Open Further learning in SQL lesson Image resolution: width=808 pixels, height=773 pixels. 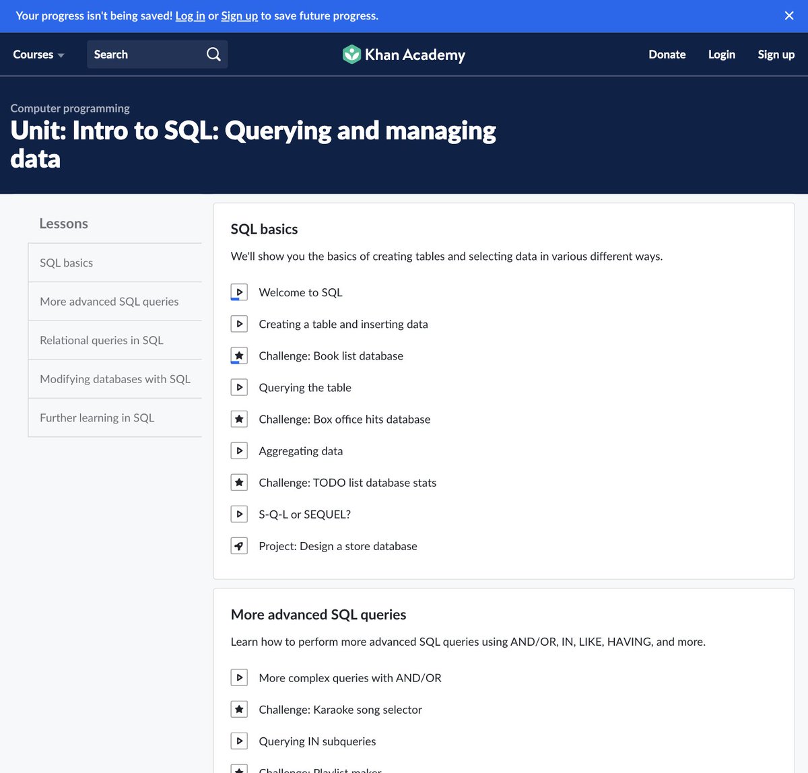tap(115, 417)
